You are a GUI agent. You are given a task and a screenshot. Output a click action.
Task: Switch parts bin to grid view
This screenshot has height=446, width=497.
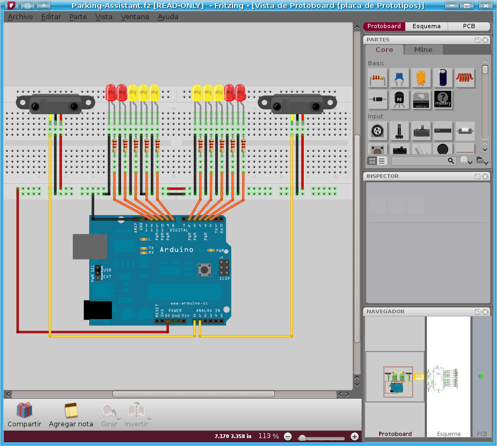[x=372, y=160]
